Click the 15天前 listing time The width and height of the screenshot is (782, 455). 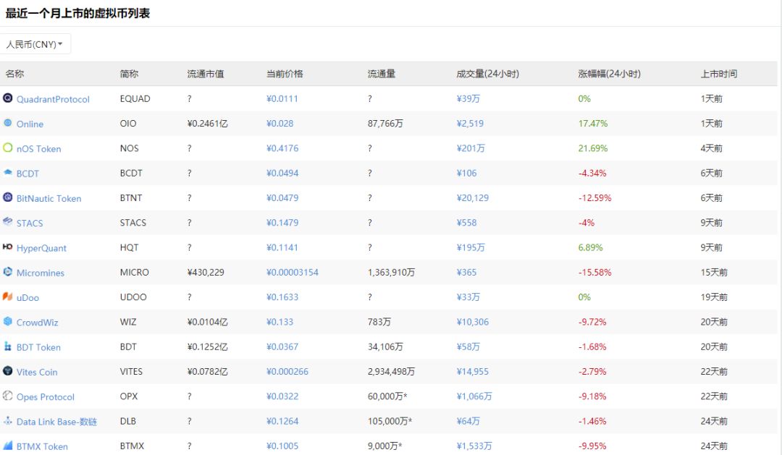tap(714, 272)
